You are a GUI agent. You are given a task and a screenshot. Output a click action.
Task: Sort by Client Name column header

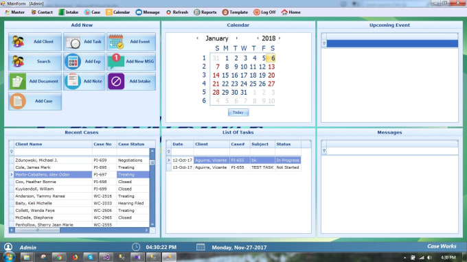tap(53, 144)
